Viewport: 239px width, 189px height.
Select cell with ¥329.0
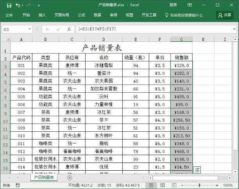pos(181,65)
